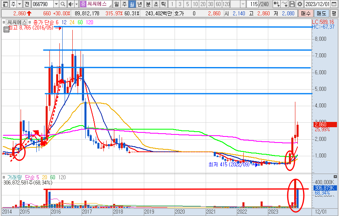Click the 호가 quote label
Screen dimensions: 339x216
[x=179, y=13]
